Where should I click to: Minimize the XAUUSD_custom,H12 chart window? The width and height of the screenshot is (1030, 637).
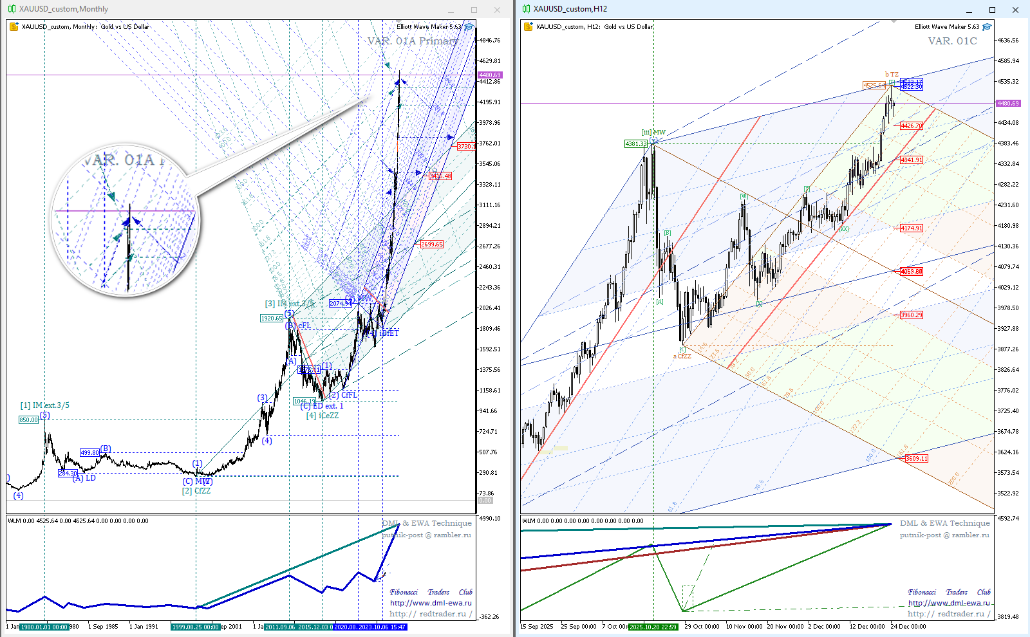[x=969, y=10]
